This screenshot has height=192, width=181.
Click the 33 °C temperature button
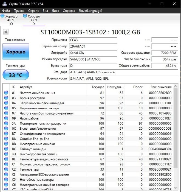pyautogui.click(x=16, y=75)
